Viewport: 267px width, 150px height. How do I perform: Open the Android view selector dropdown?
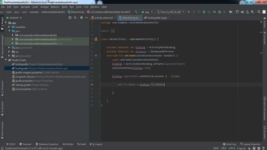tap(14, 17)
